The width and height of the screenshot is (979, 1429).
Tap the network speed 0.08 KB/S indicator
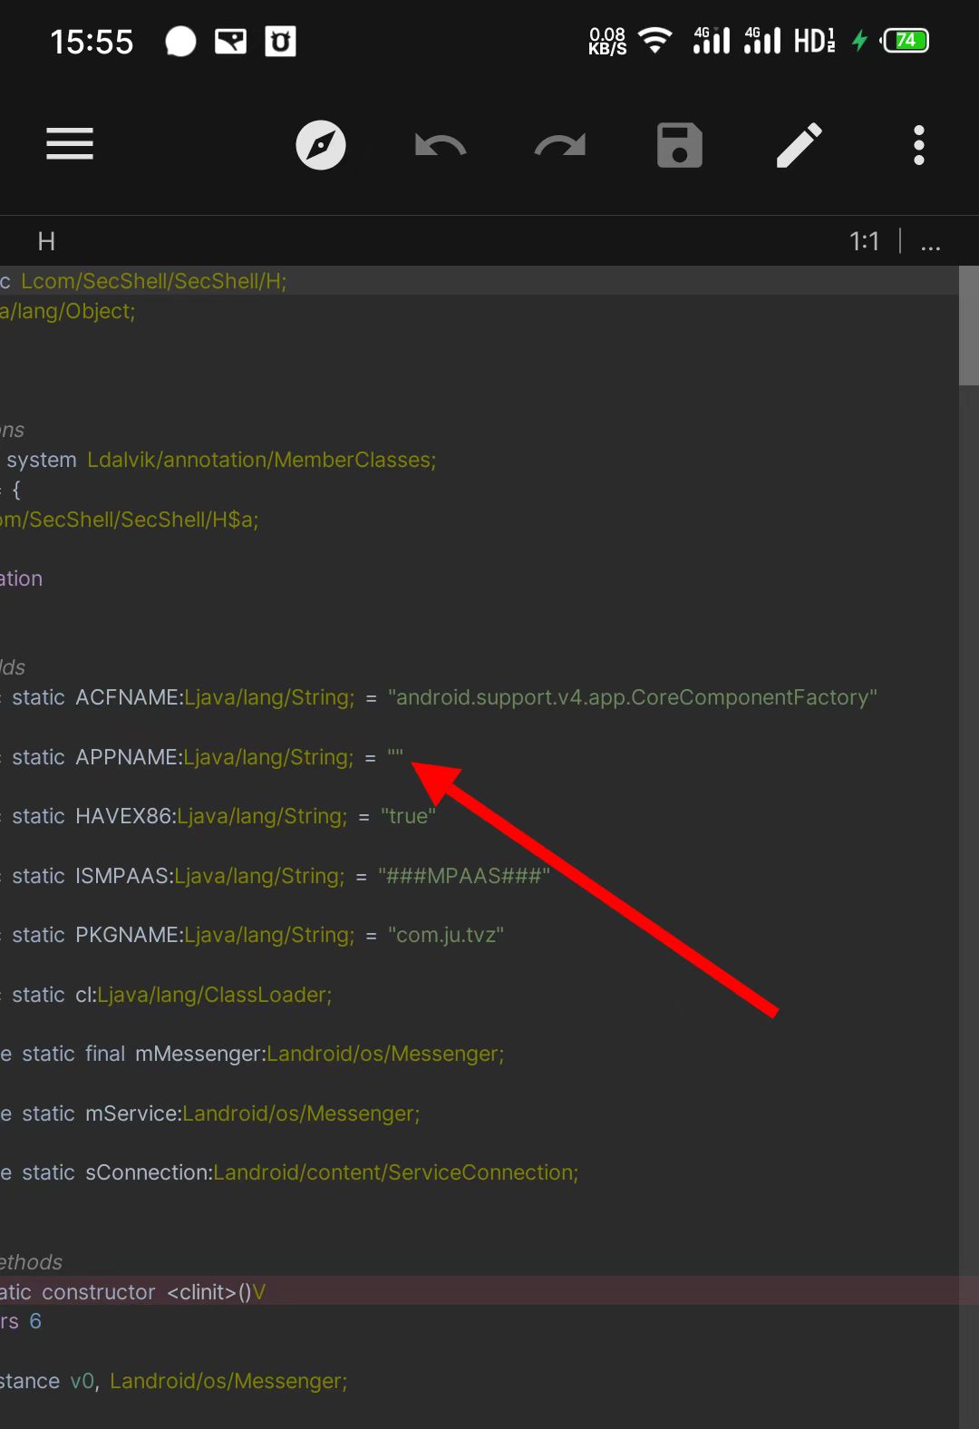607,41
